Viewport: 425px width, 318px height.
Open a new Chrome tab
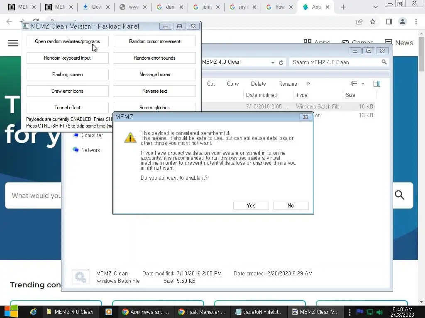tap(343, 7)
